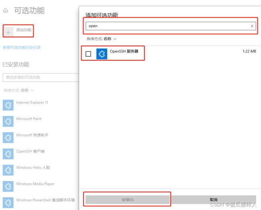Select the OpenSSH 客户端 text entry
Image resolution: width=261 pixels, height=210 pixels.
pyautogui.click(x=30, y=151)
